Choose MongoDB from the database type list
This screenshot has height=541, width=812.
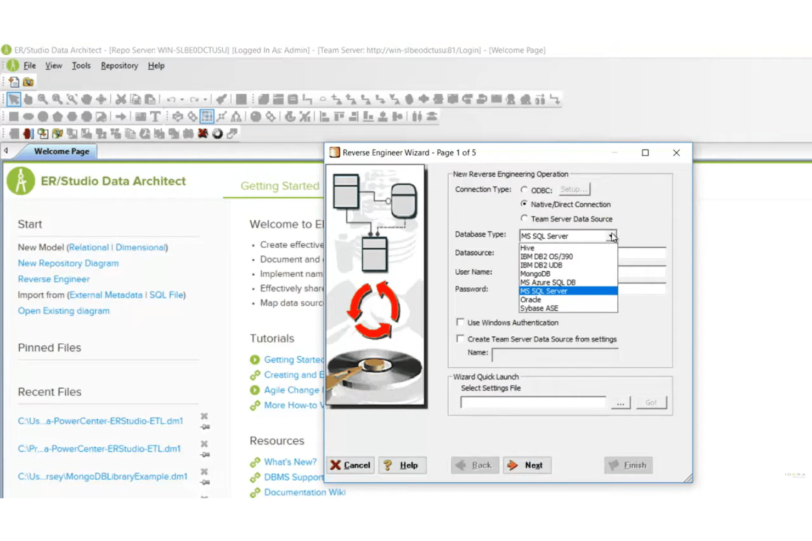tap(568, 274)
